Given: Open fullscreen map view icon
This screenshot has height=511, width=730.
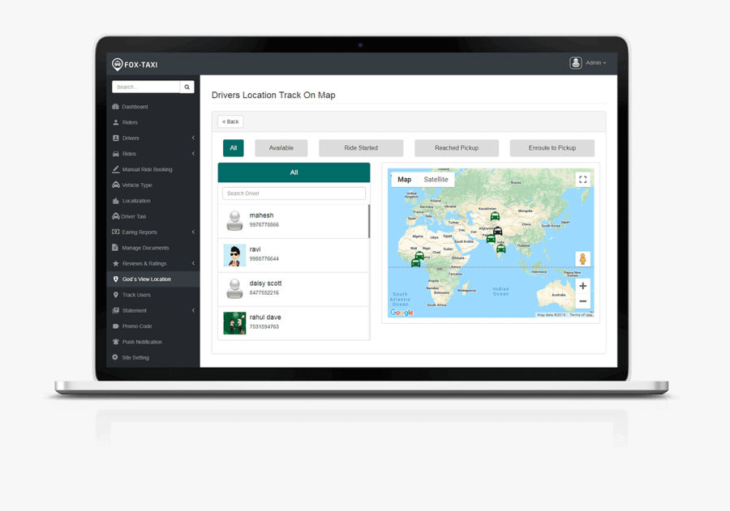Looking at the screenshot, I should tap(582, 180).
